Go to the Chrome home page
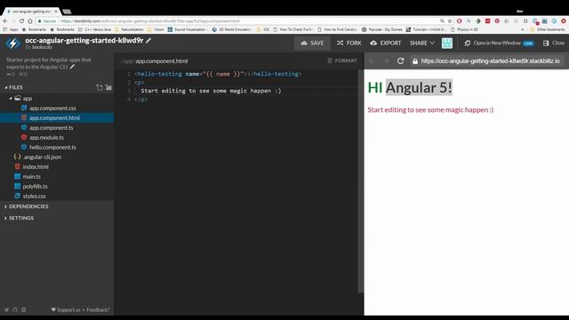Viewport: 569px width, 320px height. coord(30,21)
